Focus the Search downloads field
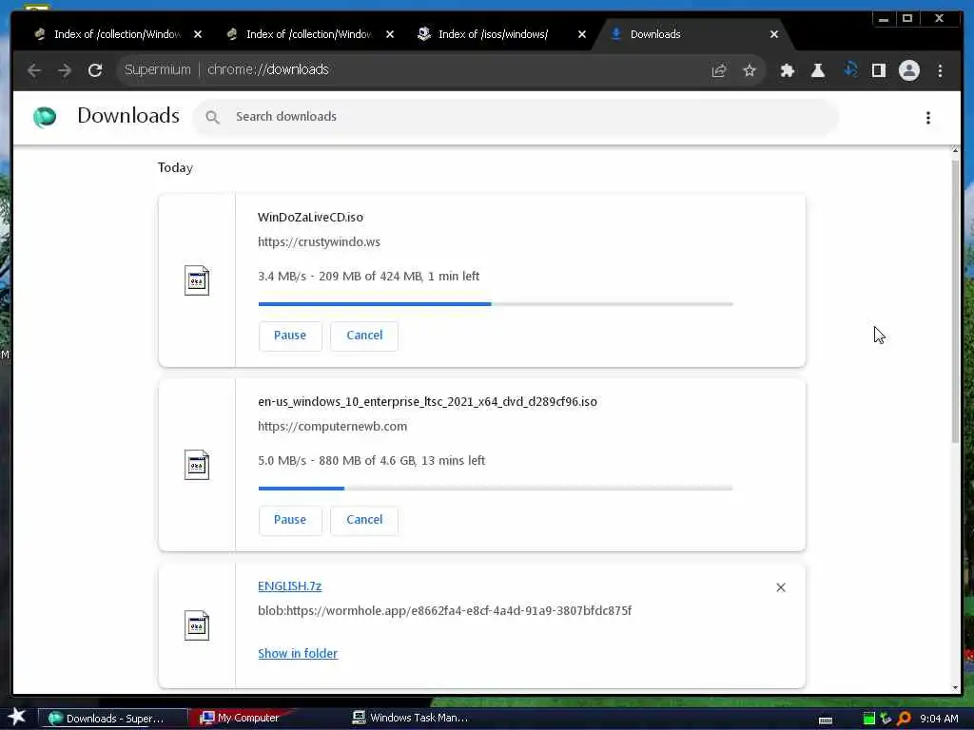 tap(516, 117)
